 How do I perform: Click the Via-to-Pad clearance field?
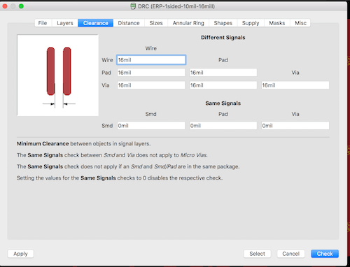tap(223, 85)
